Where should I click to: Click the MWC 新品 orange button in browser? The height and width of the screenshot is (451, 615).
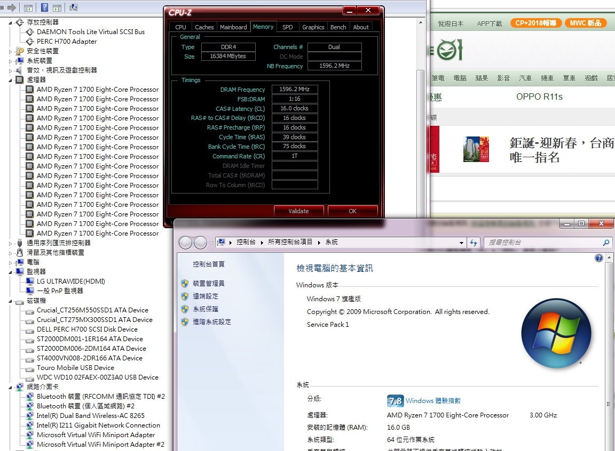[x=585, y=23]
